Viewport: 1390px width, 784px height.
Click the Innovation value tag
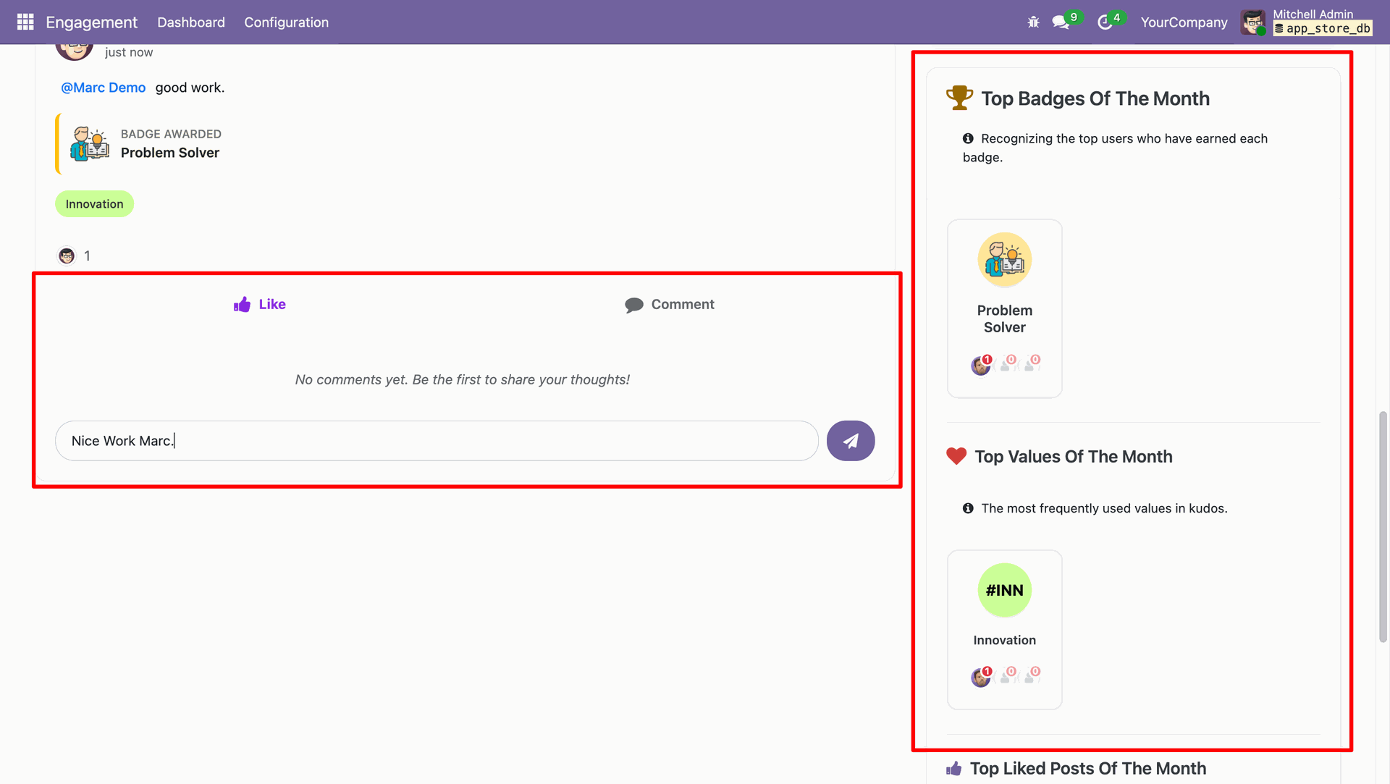click(94, 204)
